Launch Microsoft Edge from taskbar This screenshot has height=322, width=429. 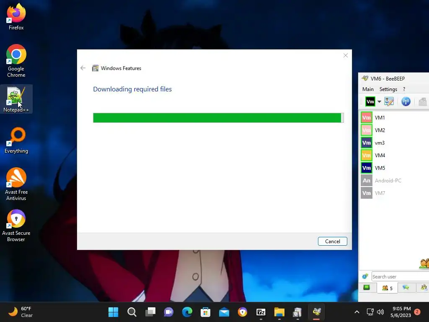click(x=187, y=312)
